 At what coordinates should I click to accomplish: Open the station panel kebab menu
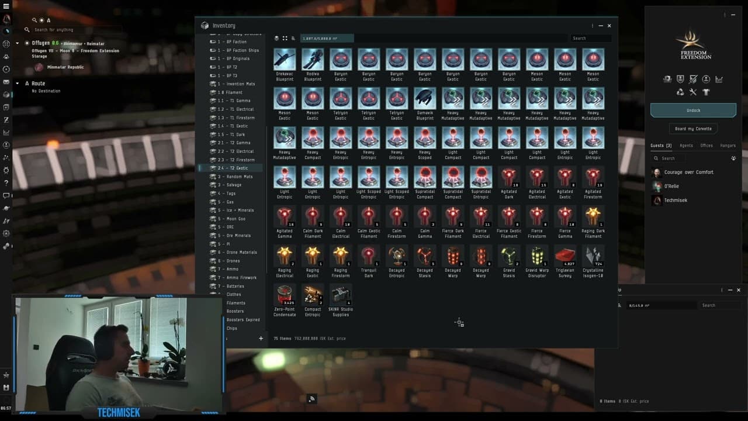[x=725, y=15]
